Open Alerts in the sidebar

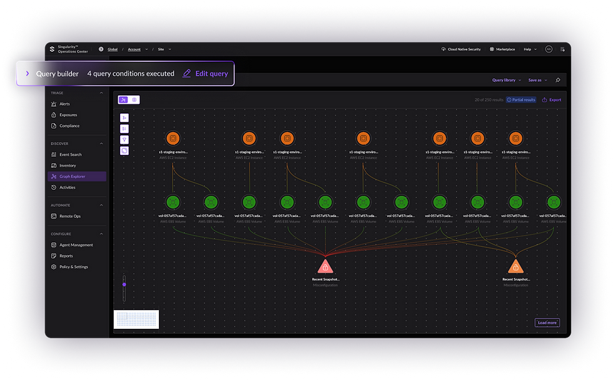[76, 104]
